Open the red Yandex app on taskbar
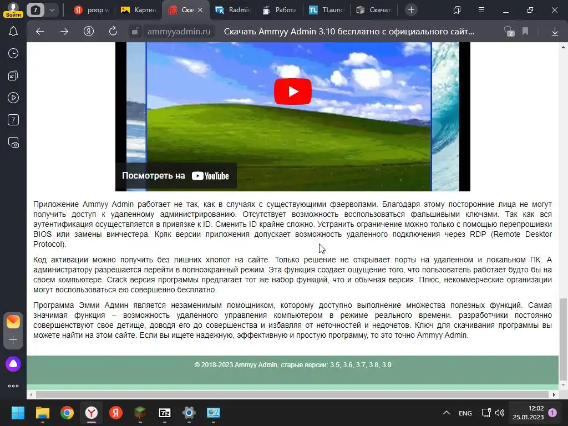 coord(115,413)
